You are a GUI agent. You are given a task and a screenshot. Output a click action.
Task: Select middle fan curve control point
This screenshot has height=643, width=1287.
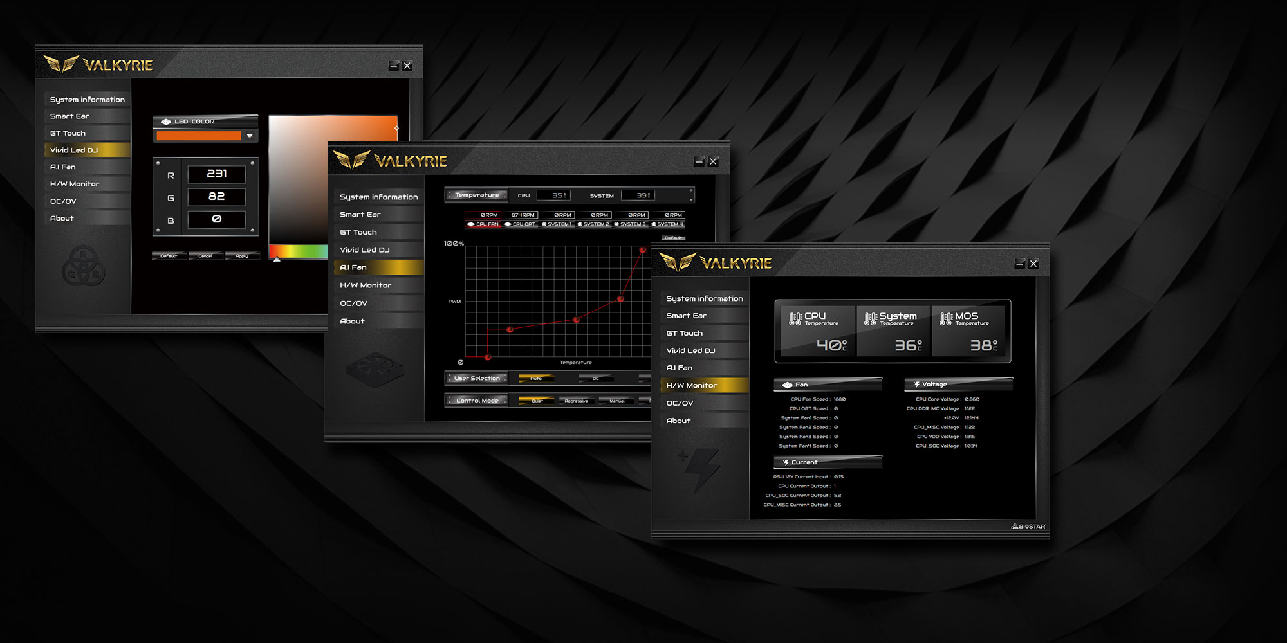[x=576, y=320]
